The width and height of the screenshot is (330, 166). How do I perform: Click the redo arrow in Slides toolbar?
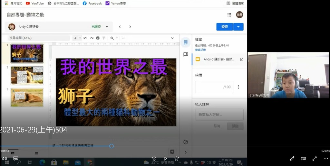(x=92, y=38)
